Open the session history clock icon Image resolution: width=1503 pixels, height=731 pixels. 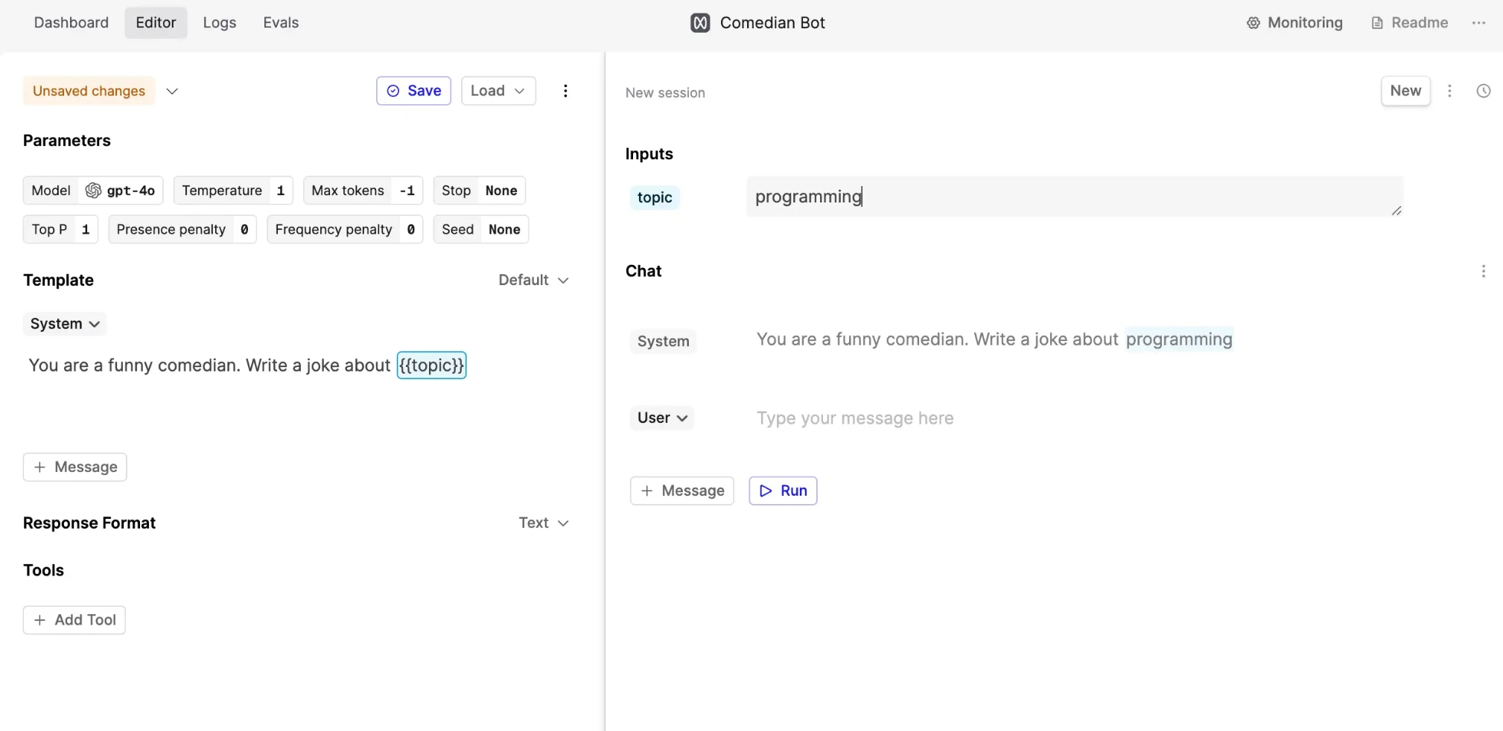click(1484, 91)
